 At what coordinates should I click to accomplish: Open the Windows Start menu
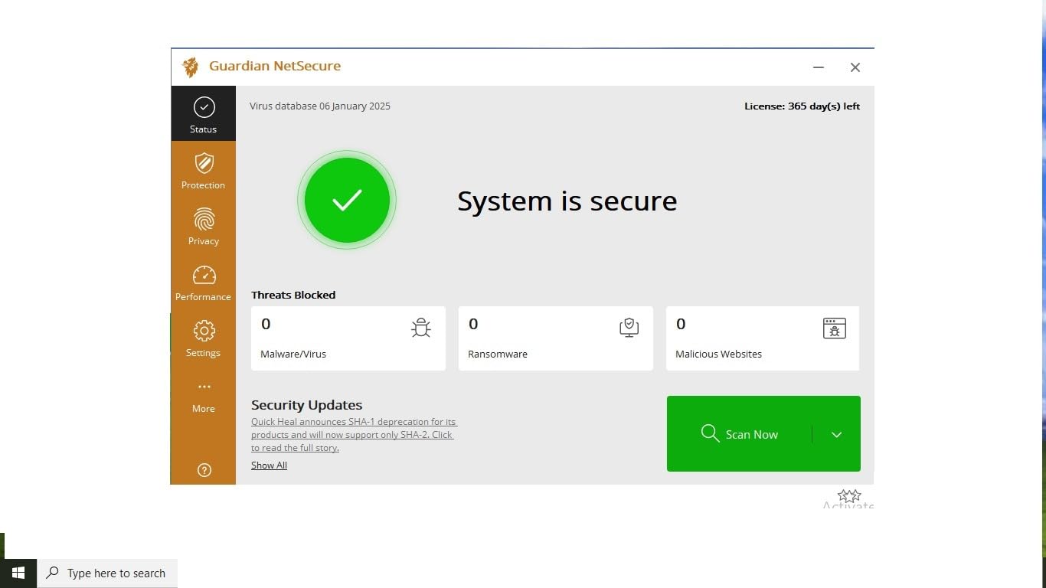click(18, 573)
